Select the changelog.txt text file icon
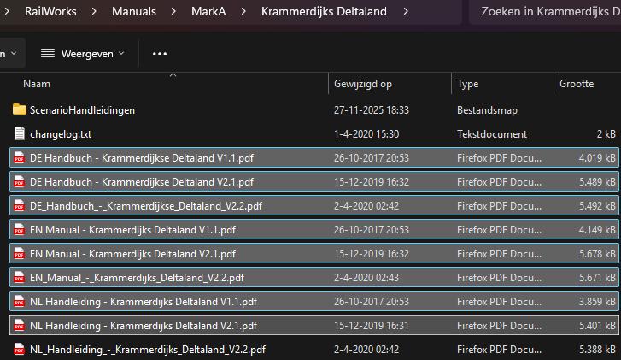Viewport: 621px width, 360px height. point(20,133)
